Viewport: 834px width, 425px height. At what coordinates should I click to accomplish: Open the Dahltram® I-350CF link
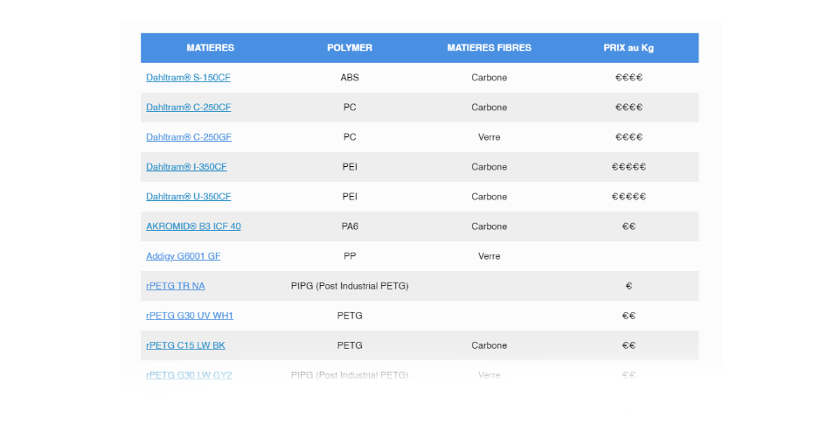point(186,167)
